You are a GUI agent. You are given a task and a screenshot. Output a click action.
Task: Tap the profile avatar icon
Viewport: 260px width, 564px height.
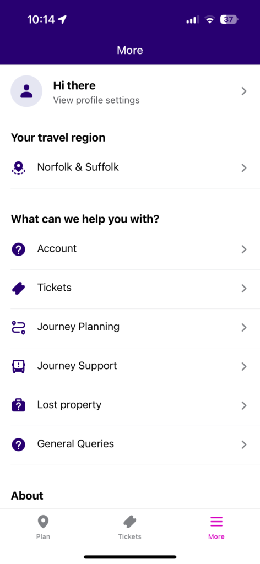[26, 91]
